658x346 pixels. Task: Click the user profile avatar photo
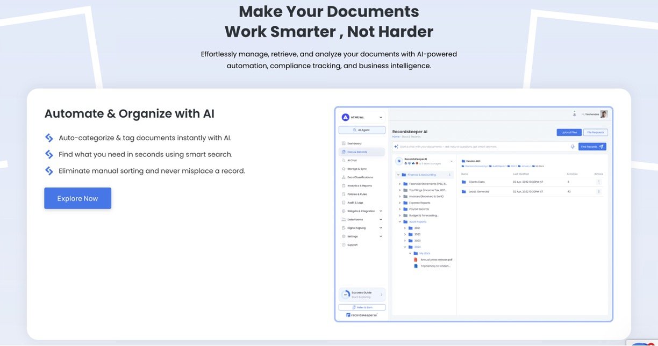604,114
